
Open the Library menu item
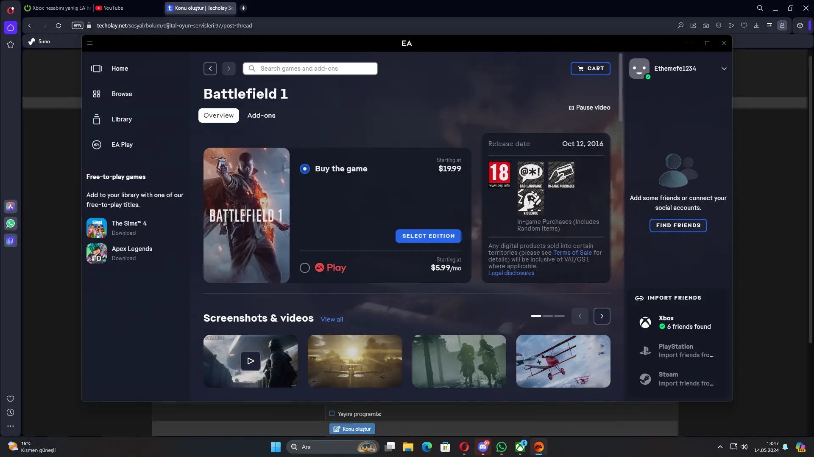coord(122,119)
